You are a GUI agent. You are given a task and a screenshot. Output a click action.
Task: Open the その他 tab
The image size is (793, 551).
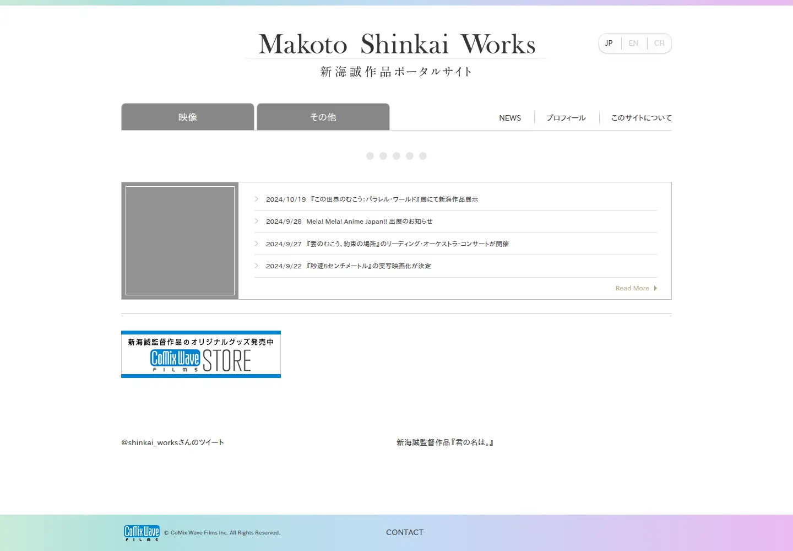pyautogui.click(x=323, y=117)
